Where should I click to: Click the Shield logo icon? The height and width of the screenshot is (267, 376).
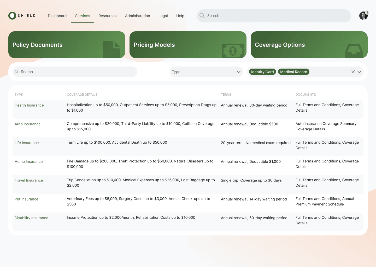(12, 16)
